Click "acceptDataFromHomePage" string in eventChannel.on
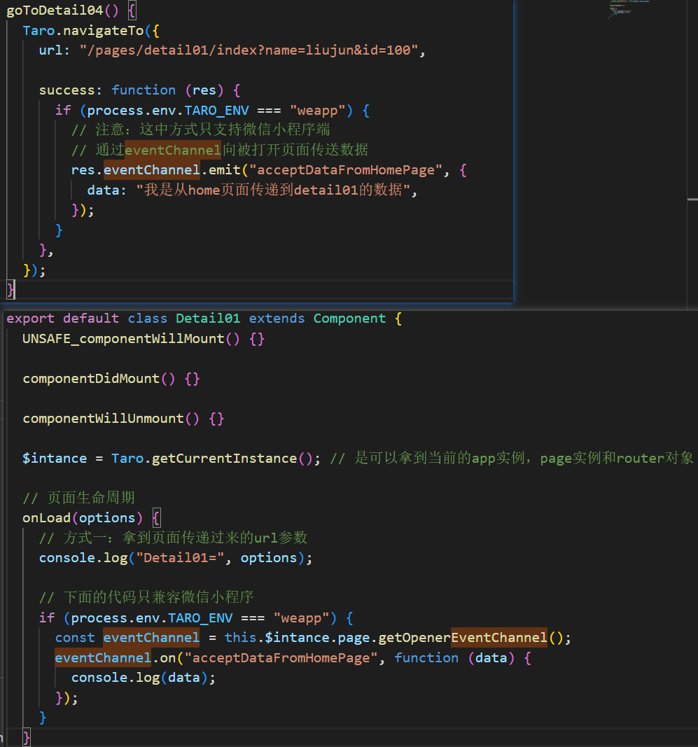698x747 pixels. click(281, 658)
